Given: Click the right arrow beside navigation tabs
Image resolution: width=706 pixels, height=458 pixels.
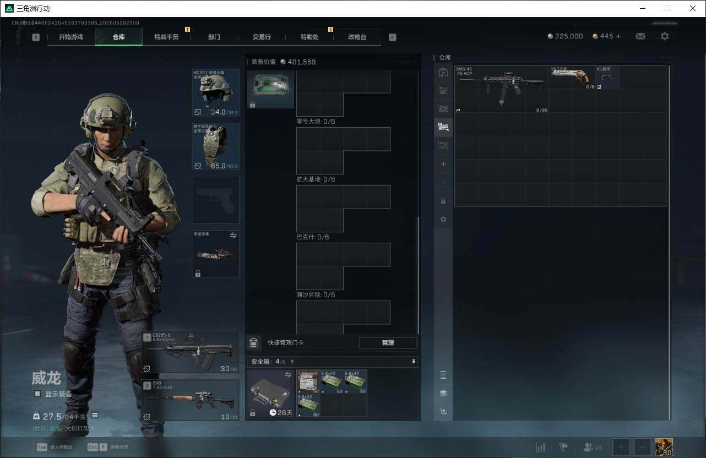Looking at the screenshot, I should coord(392,37).
